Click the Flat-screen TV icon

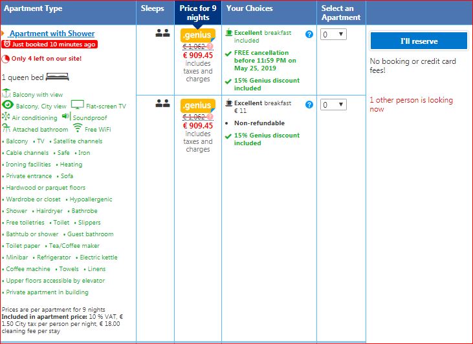coord(78,105)
